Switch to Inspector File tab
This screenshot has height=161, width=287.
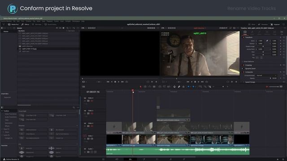pos(282,33)
